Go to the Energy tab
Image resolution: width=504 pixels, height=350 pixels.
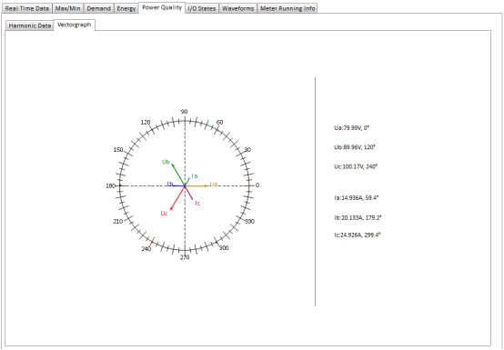click(126, 8)
